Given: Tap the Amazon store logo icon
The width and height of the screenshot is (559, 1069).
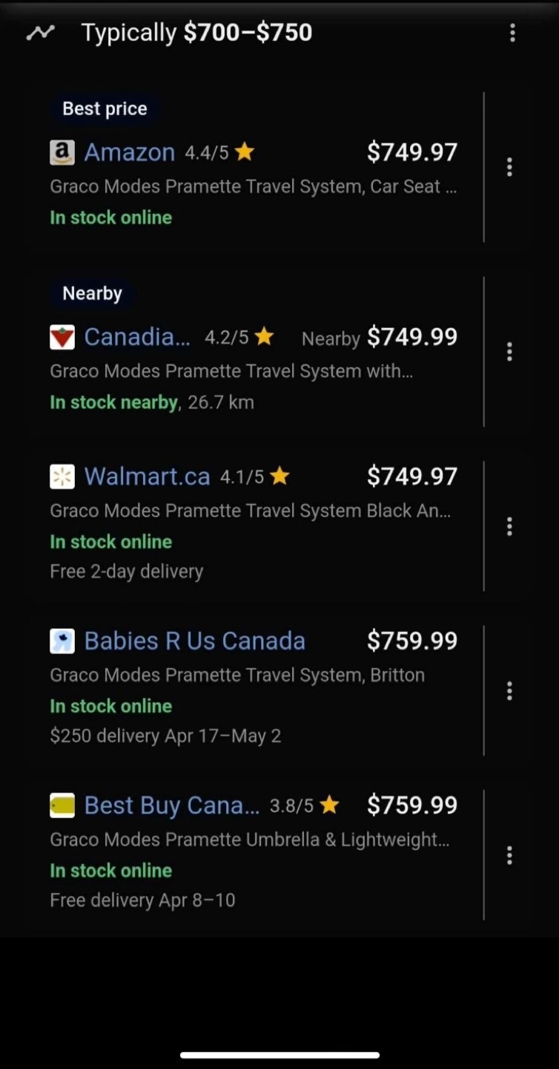Looking at the screenshot, I should pos(62,153).
